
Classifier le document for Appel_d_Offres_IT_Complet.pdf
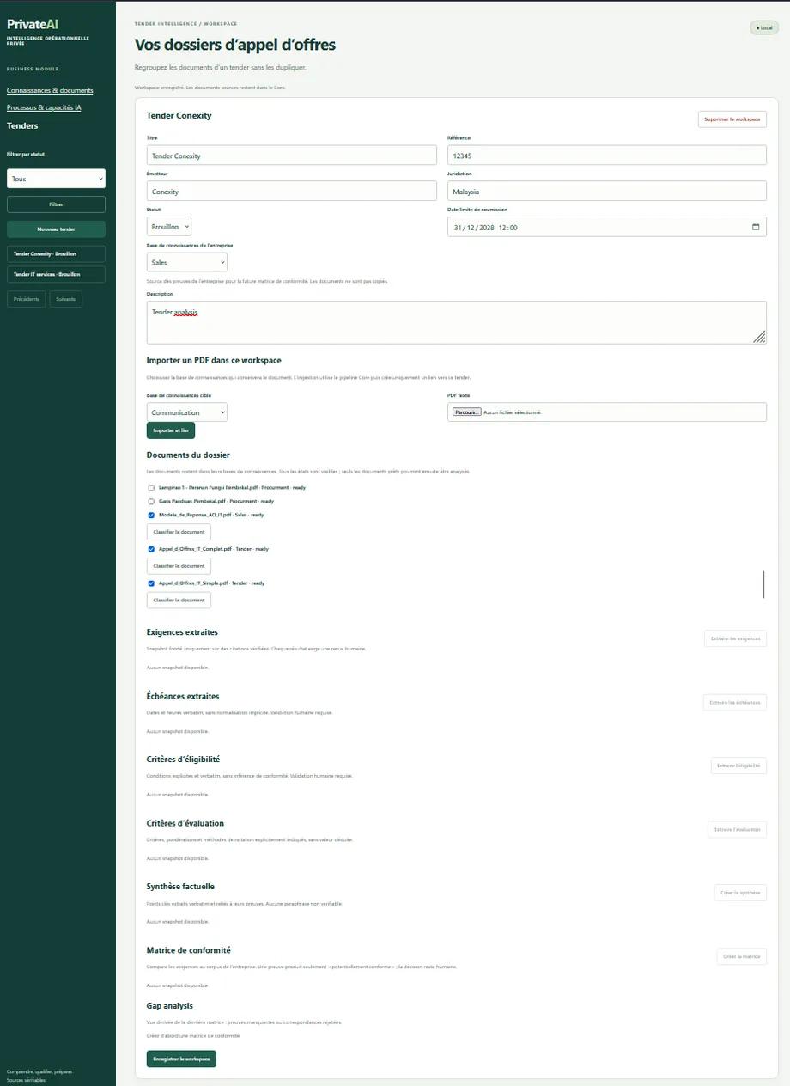[x=179, y=566]
